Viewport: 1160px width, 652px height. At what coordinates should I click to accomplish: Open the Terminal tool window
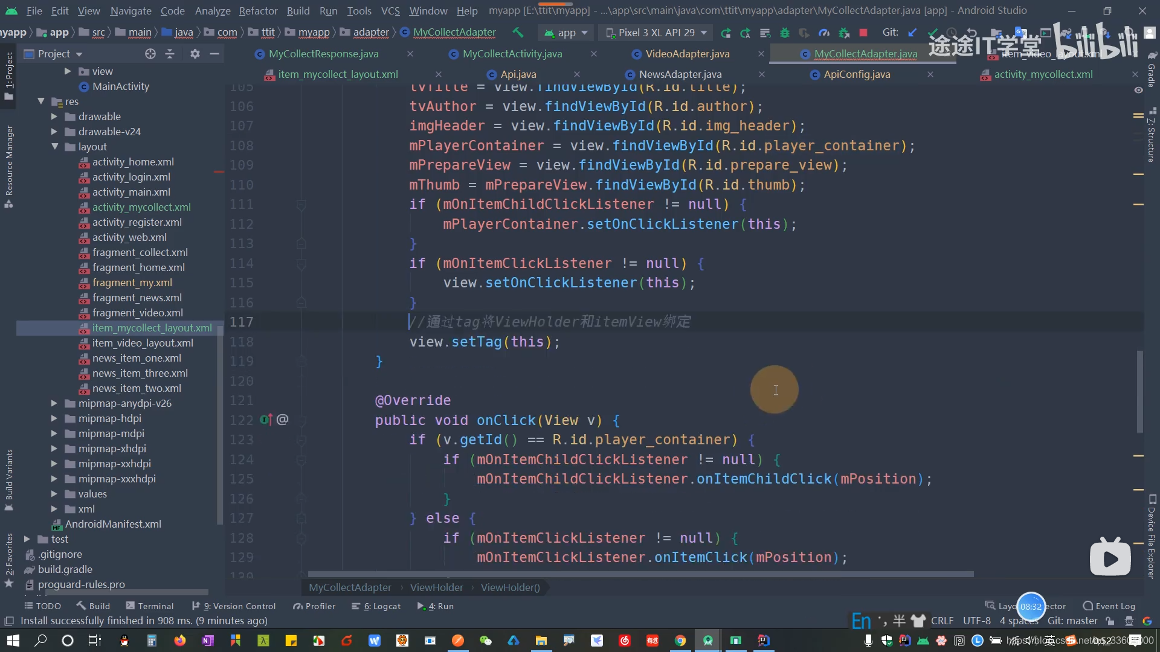(149, 606)
